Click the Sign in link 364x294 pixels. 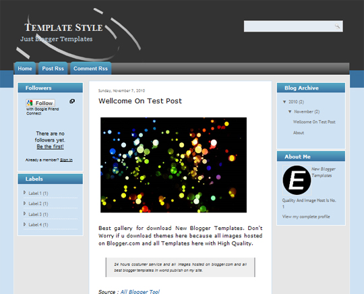point(66,160)
